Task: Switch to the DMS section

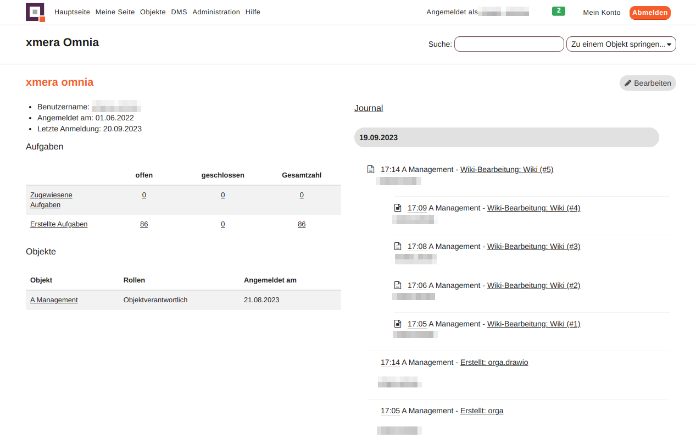Action: tap(179, 12)
